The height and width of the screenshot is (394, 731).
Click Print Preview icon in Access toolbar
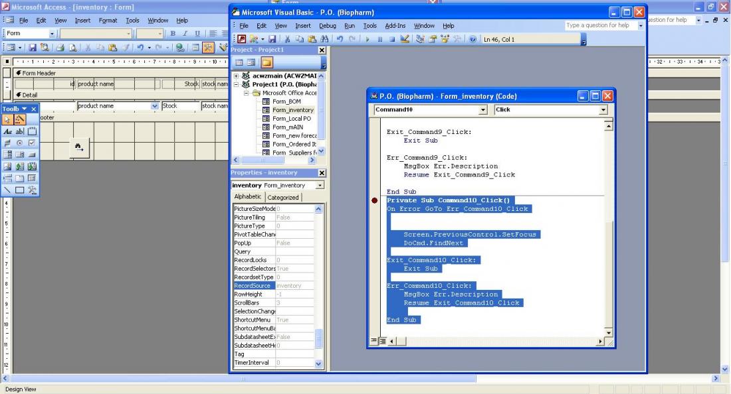click(x=72, y=48)
